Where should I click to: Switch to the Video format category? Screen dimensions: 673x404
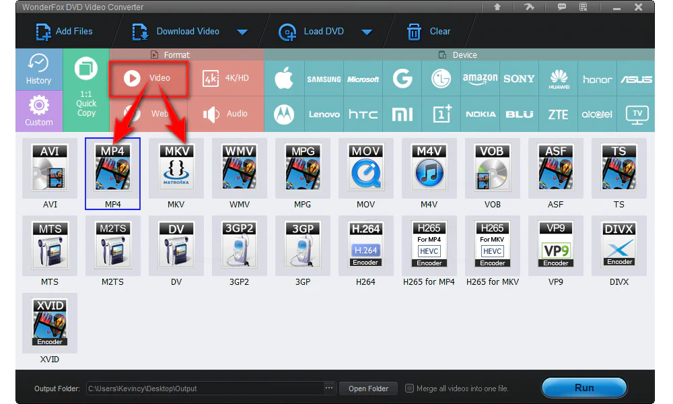(x=149, y=79)
